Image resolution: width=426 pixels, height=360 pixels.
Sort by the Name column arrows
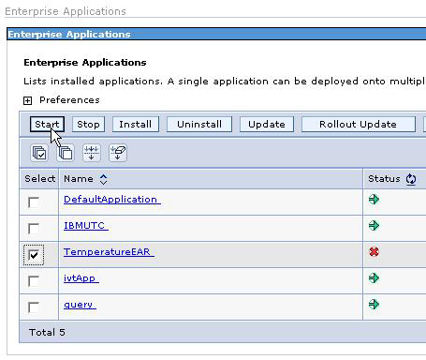pos(103,179)
